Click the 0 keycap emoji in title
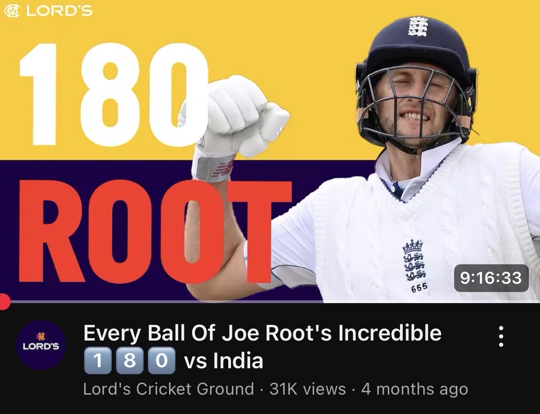This screenshot has height=414, width=540. click(162, 361)
